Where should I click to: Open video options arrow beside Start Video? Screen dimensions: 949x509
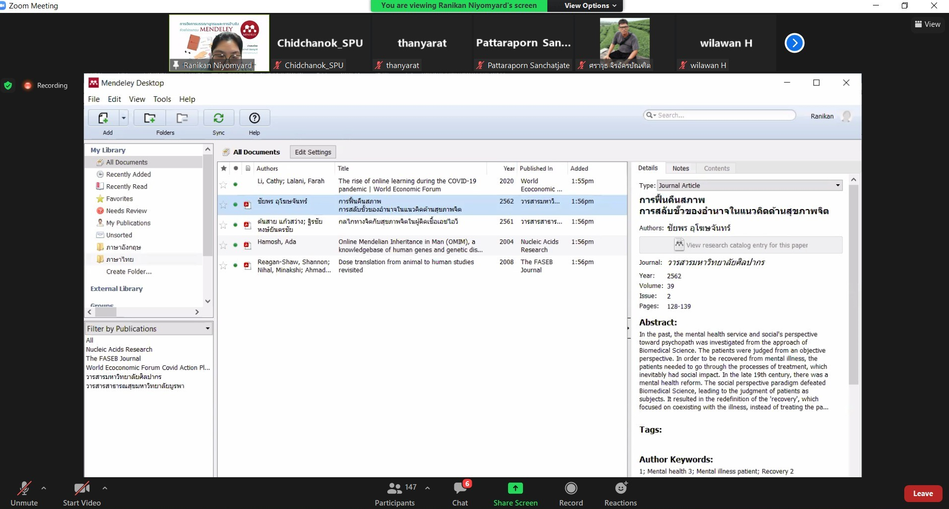click(x=104, y=488)
